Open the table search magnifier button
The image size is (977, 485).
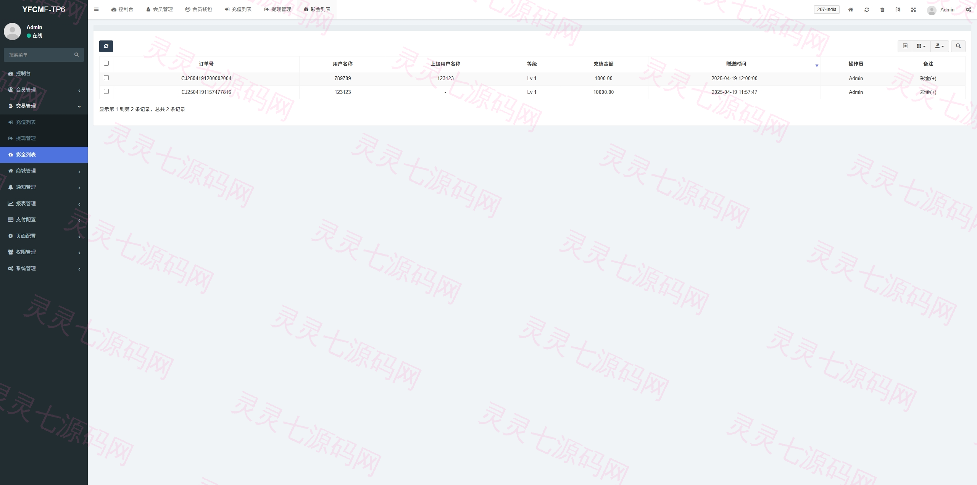click(958, 46)
